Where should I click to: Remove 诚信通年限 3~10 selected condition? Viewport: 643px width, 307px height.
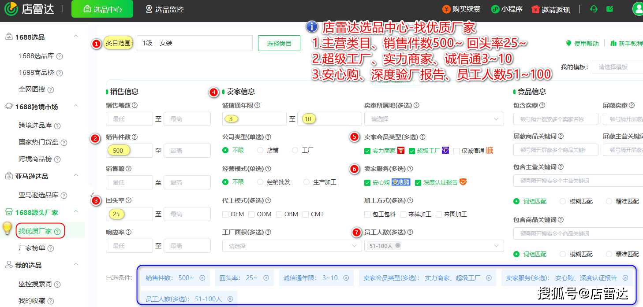[x=346, y=278]
